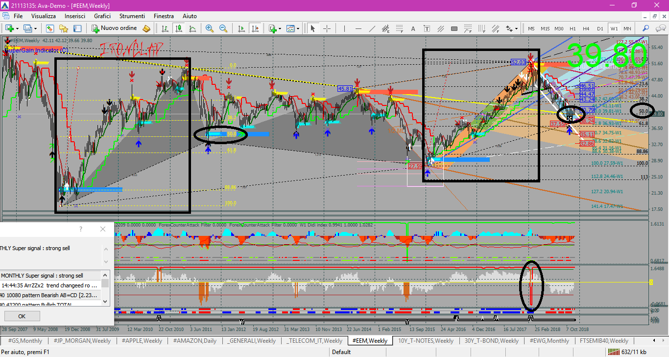This screenshot has height=357, width=669.
Task: Open the Profiles icon in the toolbar
Action: coord(27,28)
